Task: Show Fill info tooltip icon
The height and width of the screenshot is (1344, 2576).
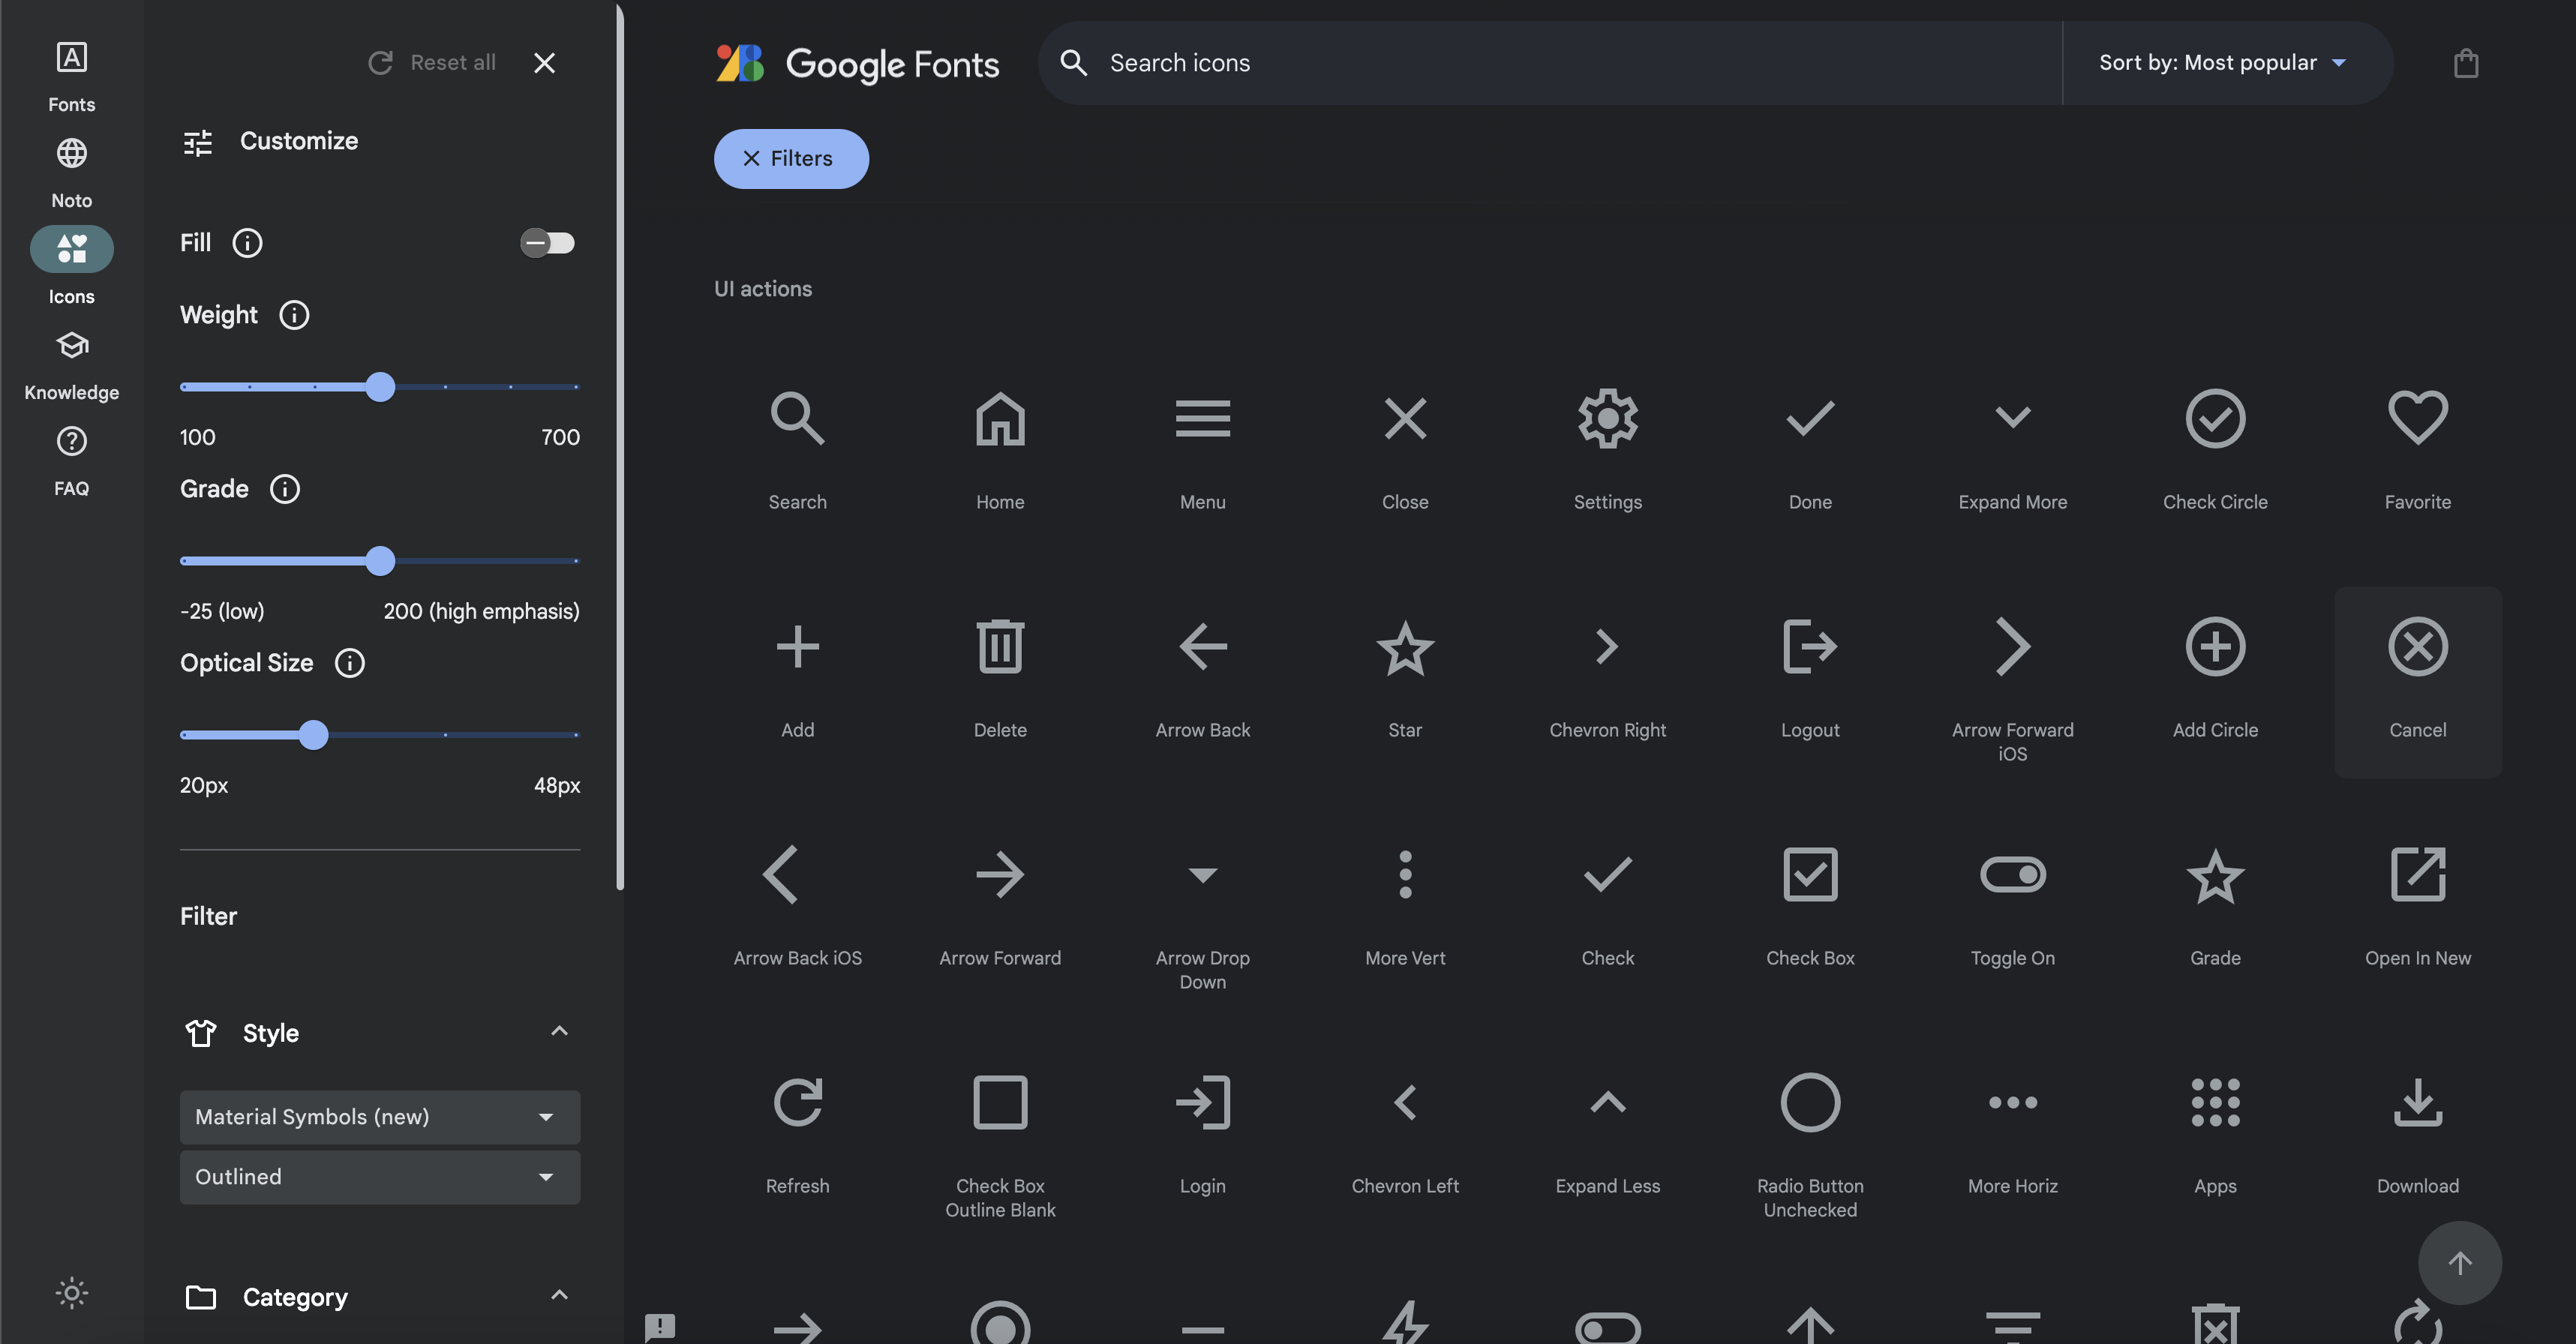Action: (x=247, y=243)
